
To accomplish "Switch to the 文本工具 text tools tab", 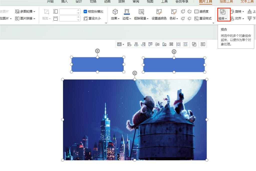I will click(x=247, y=1).
